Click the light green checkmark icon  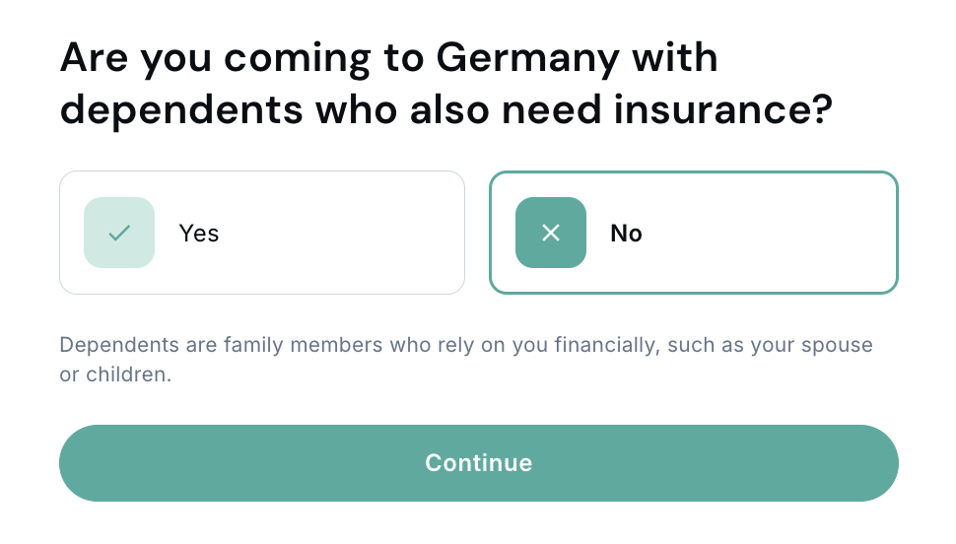(x=119, y=234)
